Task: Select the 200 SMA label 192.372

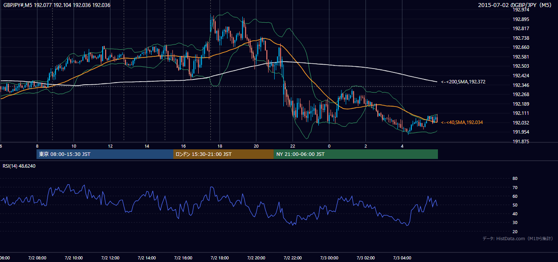Action: coord(463,82)
